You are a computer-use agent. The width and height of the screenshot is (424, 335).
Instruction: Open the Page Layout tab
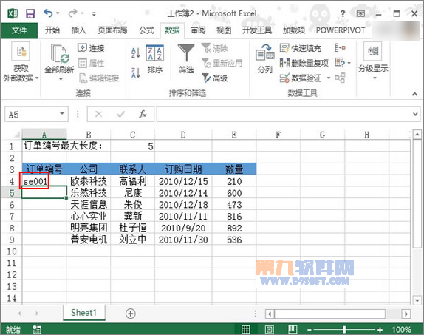click(112, 30)
